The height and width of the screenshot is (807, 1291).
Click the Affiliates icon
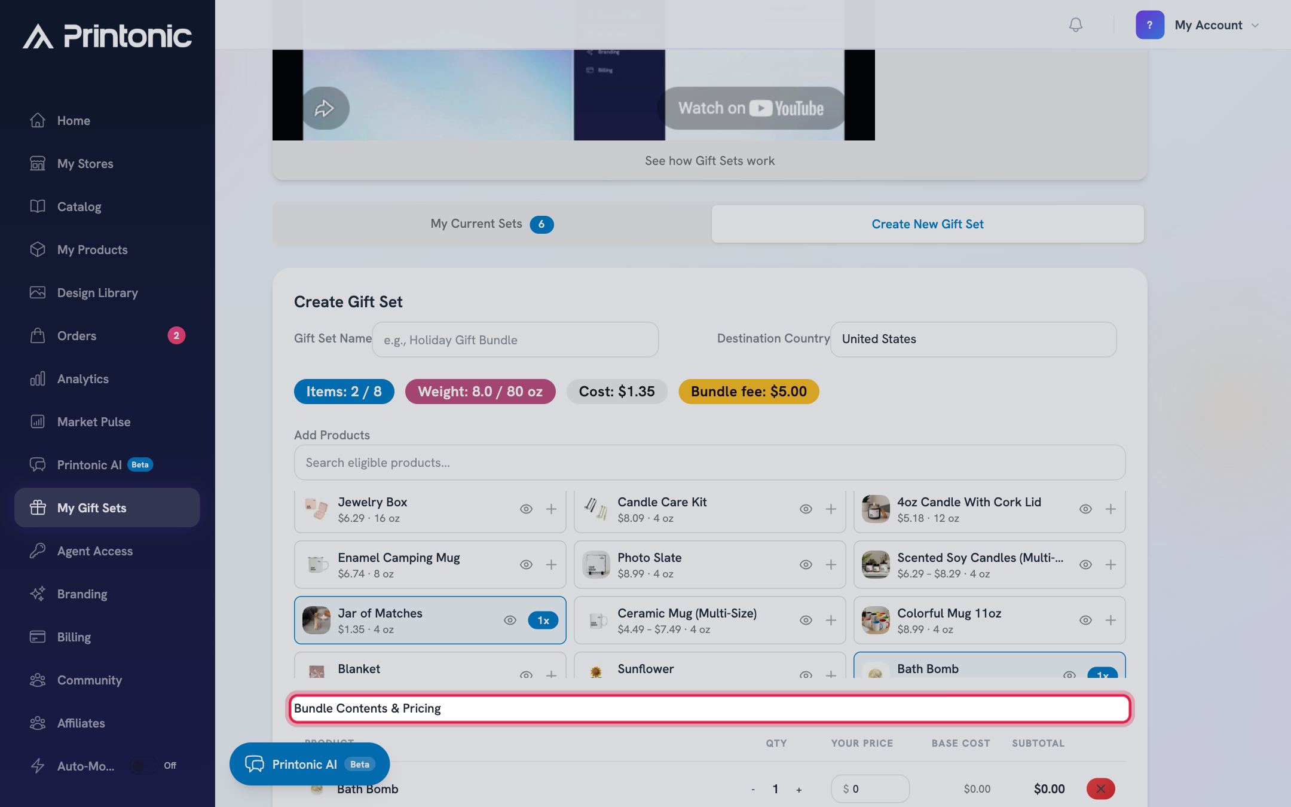(38, 723)
